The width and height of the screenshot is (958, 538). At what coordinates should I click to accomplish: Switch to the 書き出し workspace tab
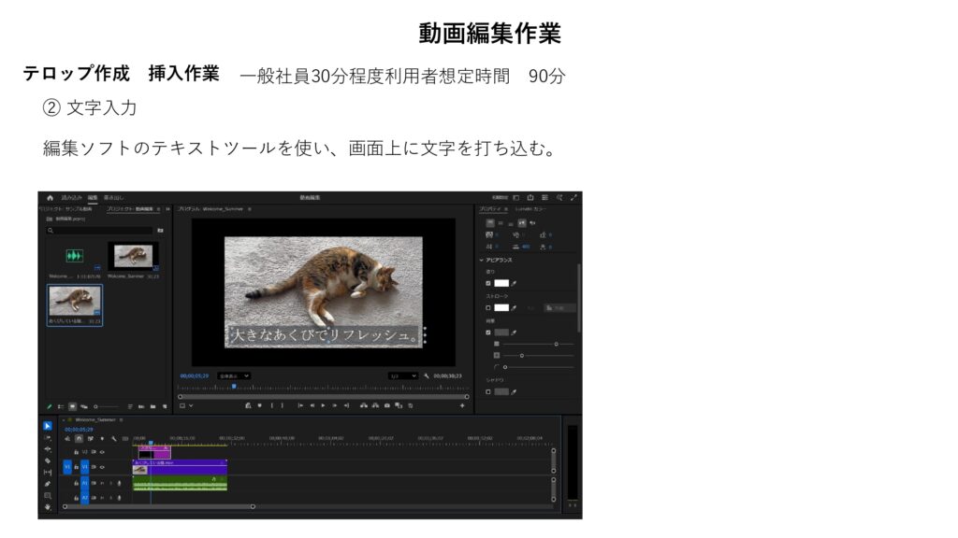tap(112, 198)
